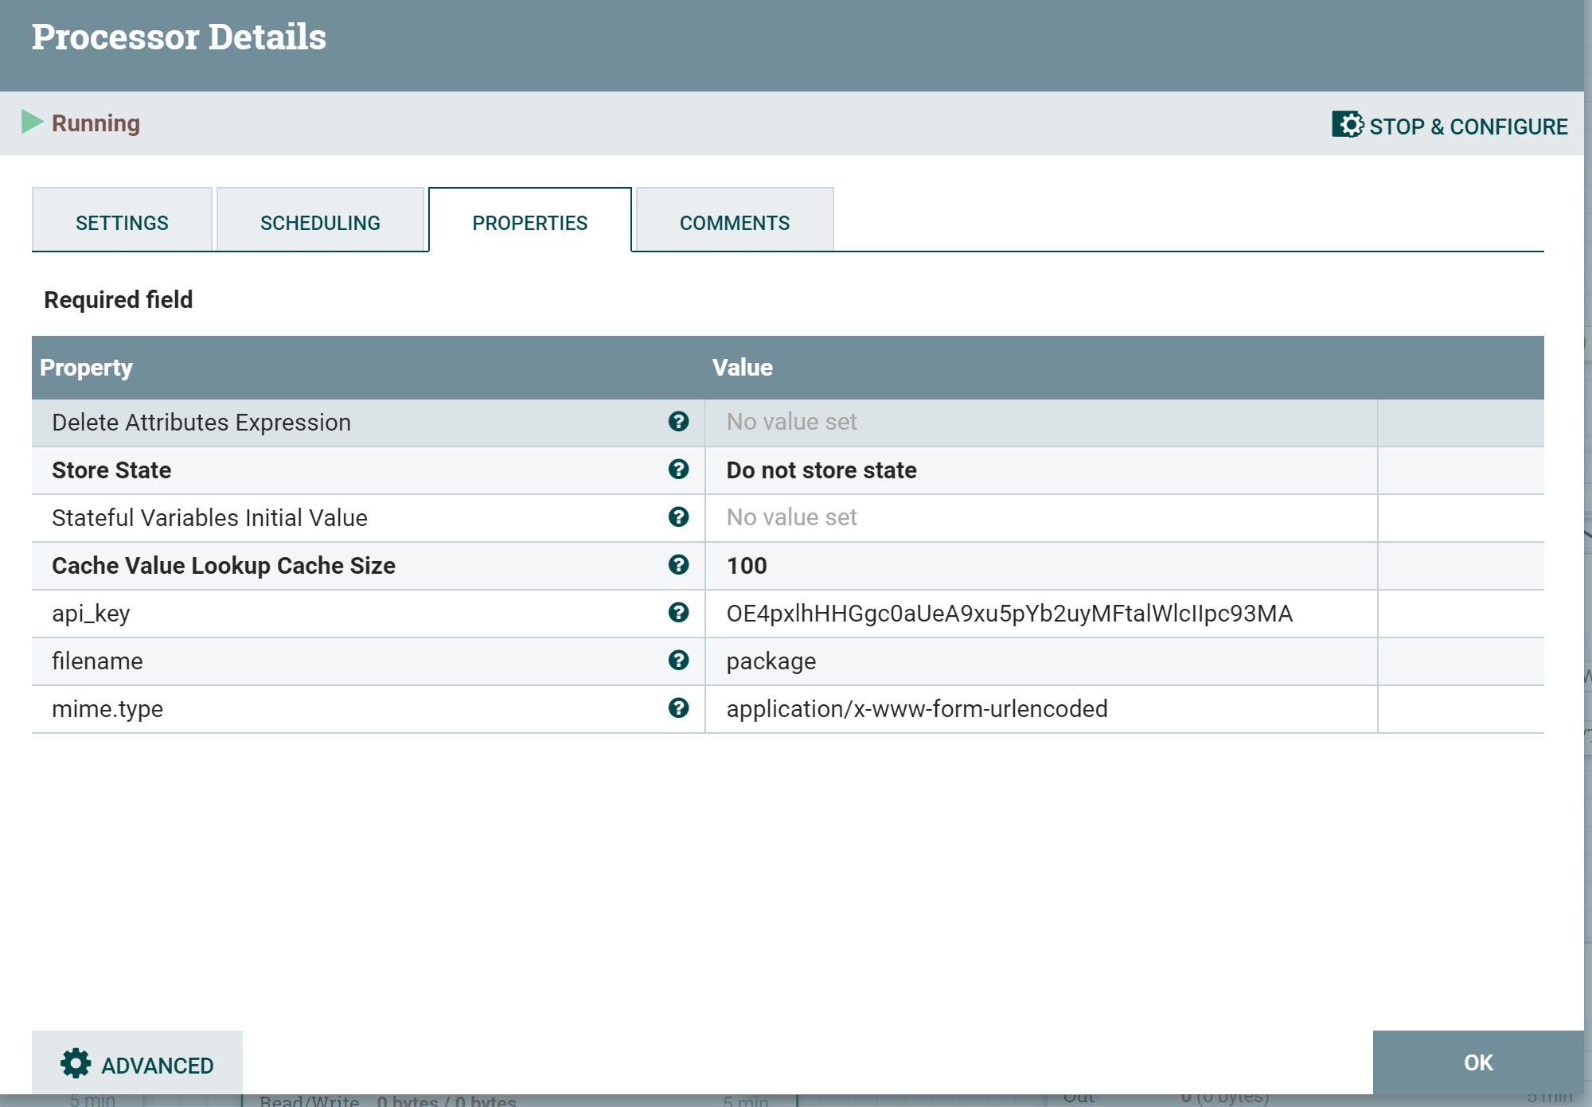1592x1107 pixels.
Task: Click the Advanced gear icon
Action: tap(76, 1064)
